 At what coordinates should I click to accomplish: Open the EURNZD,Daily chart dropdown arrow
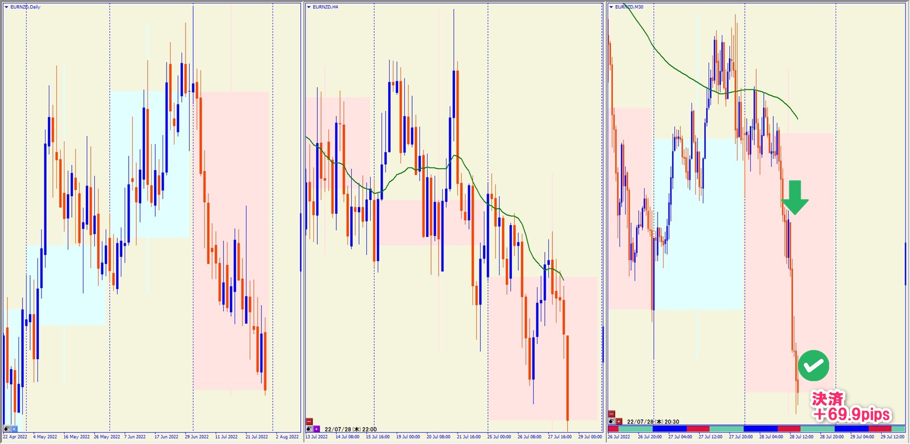click(x=6, y=7)
